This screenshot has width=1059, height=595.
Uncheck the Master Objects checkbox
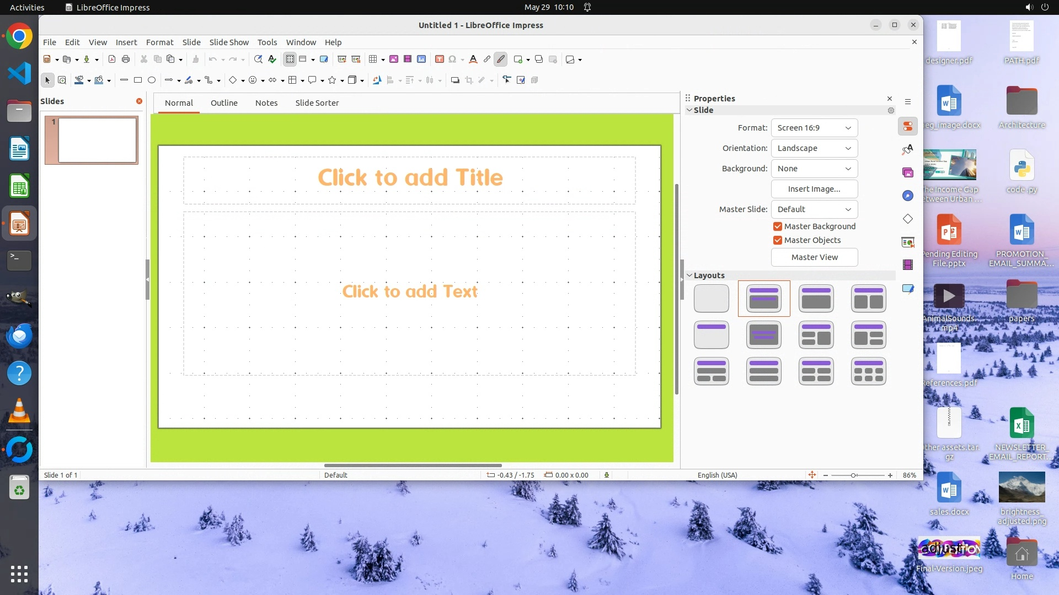[x=778, y=240]
